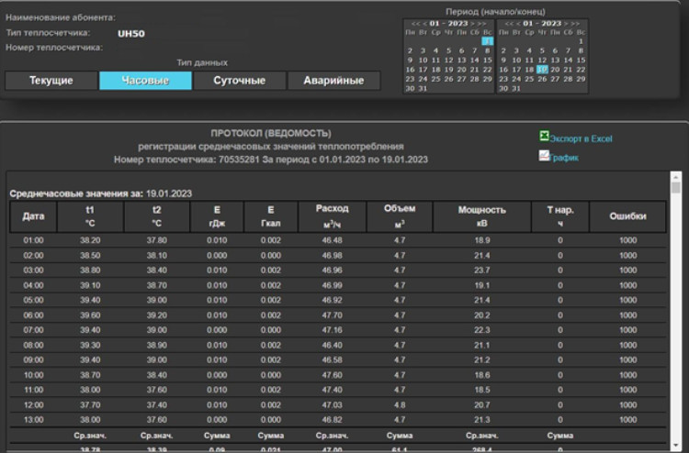Click power value 18.5 in the 11:00 row

tap(482, 390)
